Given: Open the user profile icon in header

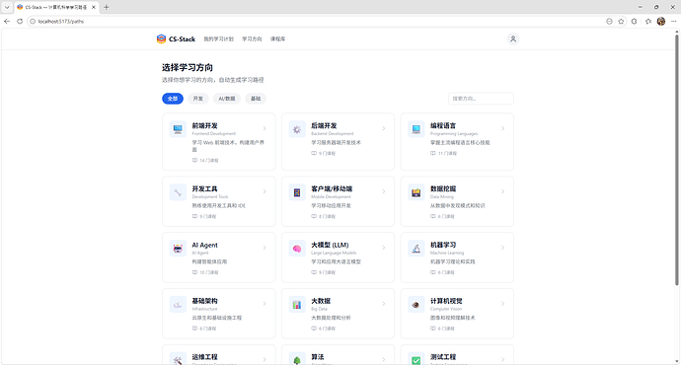Looking at the screenshot, I should (513, 39).
